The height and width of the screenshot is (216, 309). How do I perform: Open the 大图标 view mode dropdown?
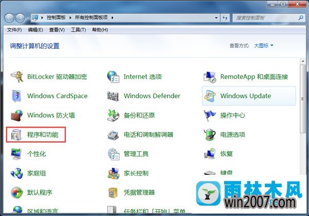point(264,46)
